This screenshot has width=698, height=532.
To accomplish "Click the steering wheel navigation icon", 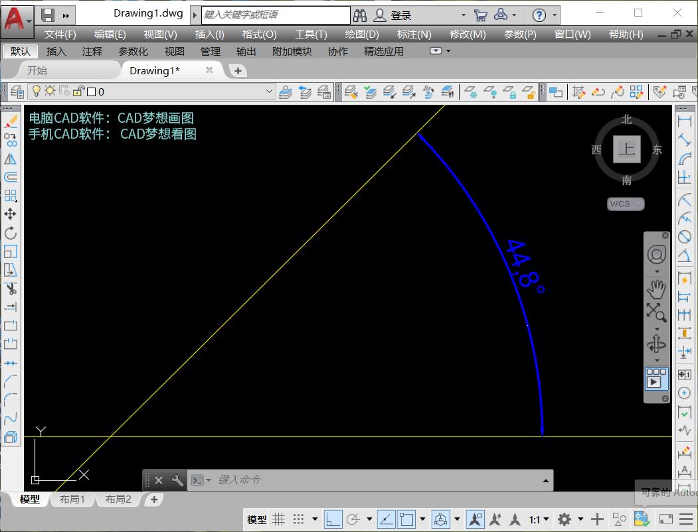I will 656,255.
